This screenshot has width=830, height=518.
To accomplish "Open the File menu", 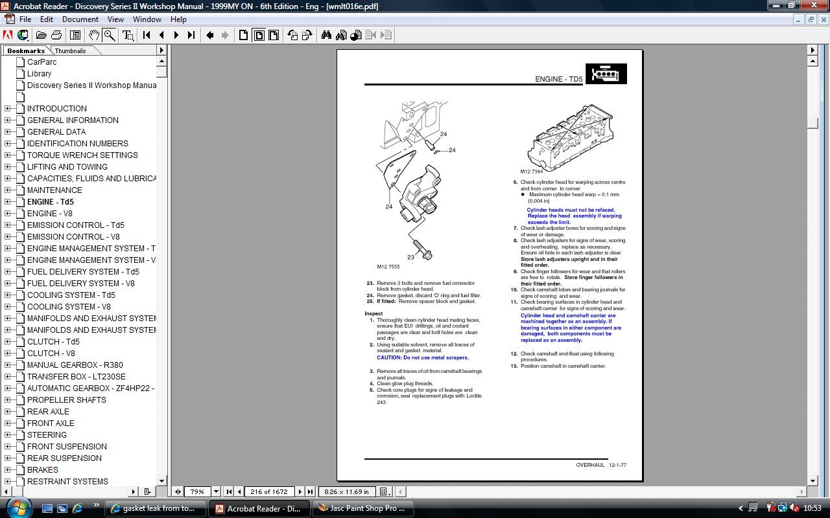I will coord(25,19).
